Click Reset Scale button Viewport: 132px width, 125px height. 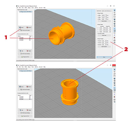click(x=104, y=35)
